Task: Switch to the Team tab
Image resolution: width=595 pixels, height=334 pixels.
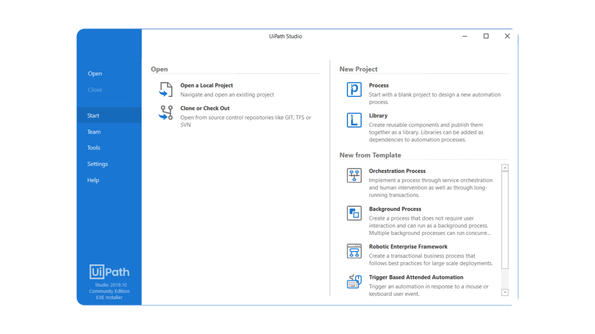Action: (x=94, y=132)
